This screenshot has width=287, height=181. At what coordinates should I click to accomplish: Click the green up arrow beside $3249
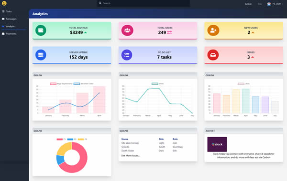point(86,32)
